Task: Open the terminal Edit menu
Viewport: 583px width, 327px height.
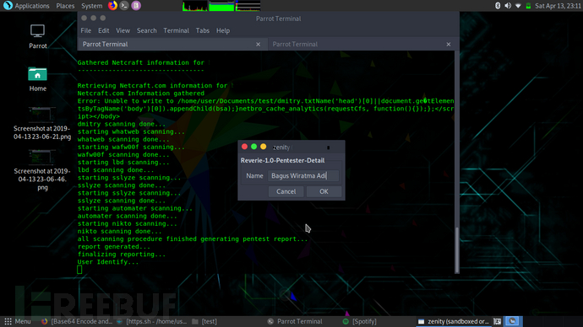Action: pyautogui.click(x=103, y=30)
